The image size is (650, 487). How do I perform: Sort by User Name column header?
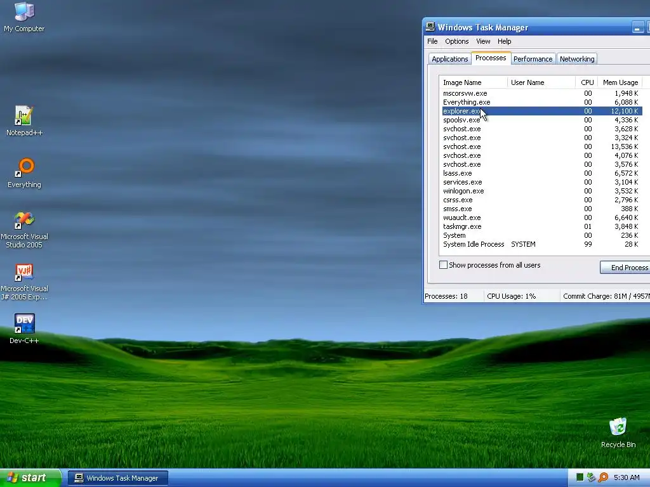coord(541,82)
